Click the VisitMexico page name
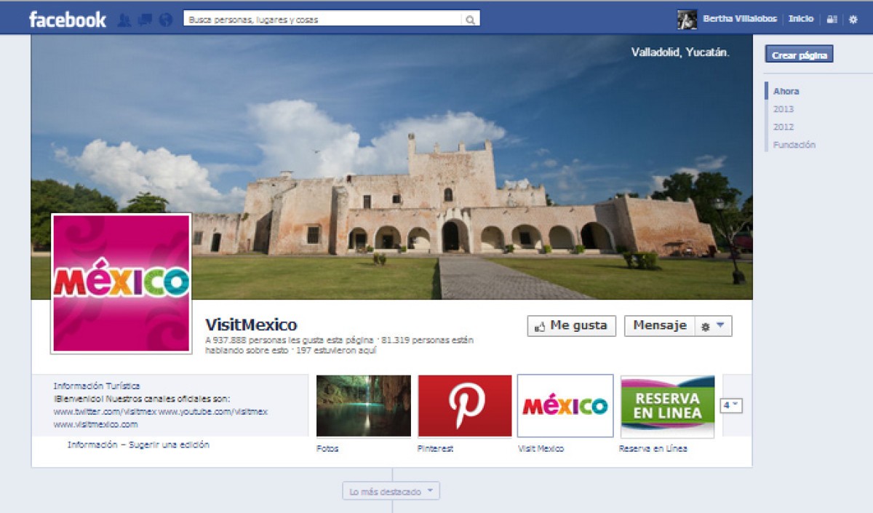 251,325
